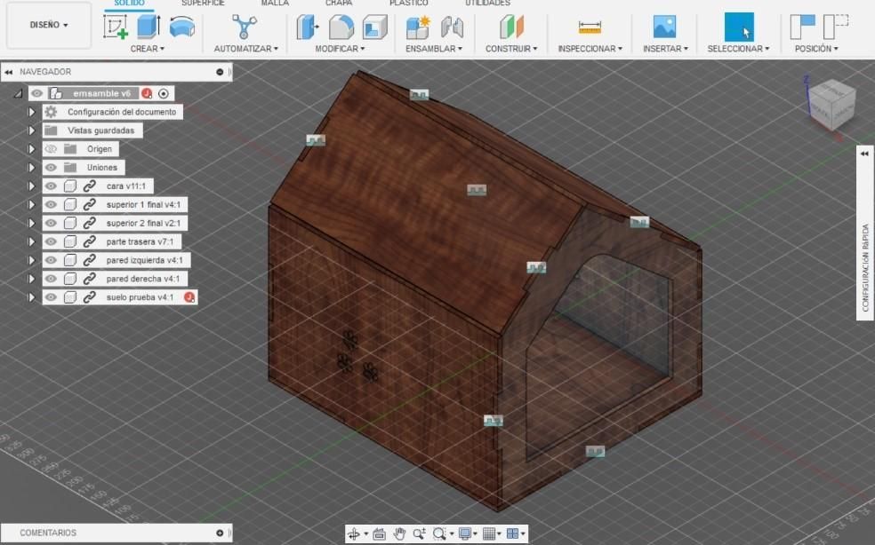Expand the Uniones node
The image size is (875, 545).
[x=31, y=168]
